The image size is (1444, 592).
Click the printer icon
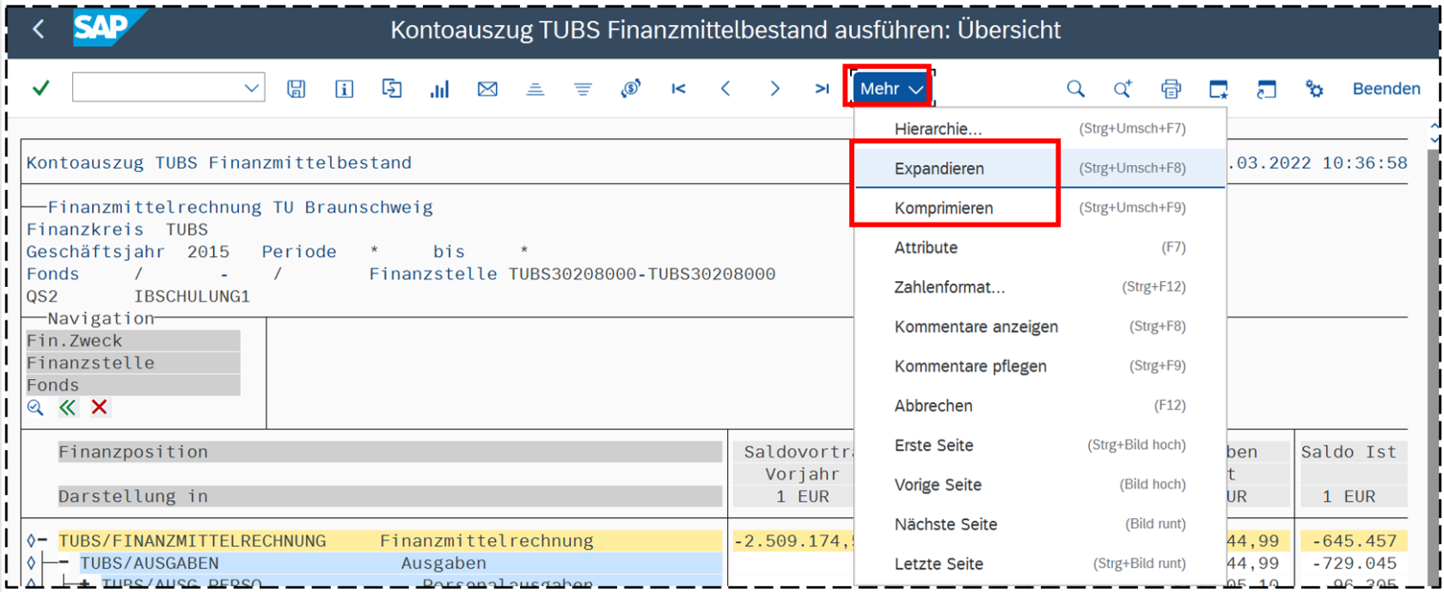(1171, 88)
